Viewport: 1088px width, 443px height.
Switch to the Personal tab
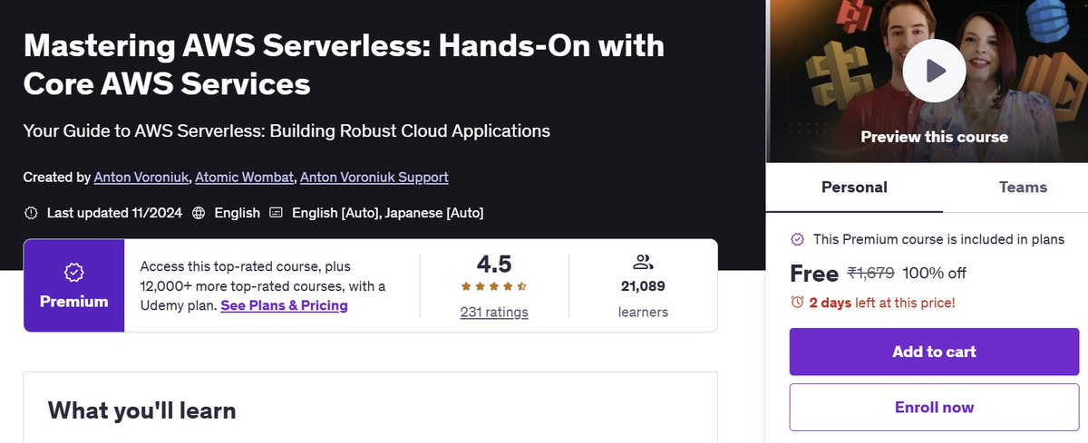tap(854, 188)
